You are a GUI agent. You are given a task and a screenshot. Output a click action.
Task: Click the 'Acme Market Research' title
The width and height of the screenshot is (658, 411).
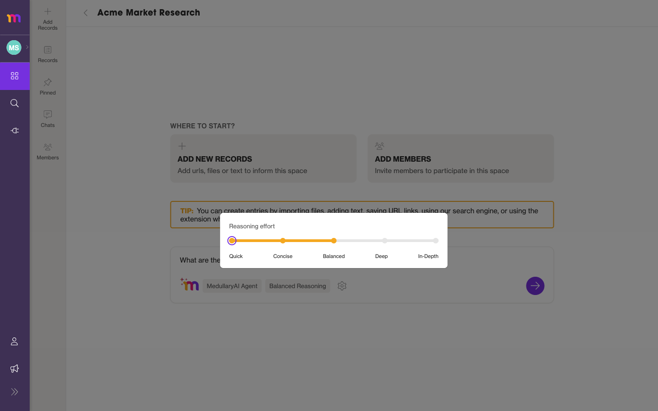[149, 13]
